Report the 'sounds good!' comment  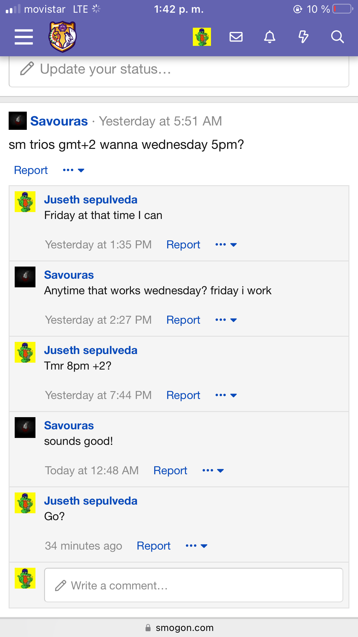pos(170,471)
